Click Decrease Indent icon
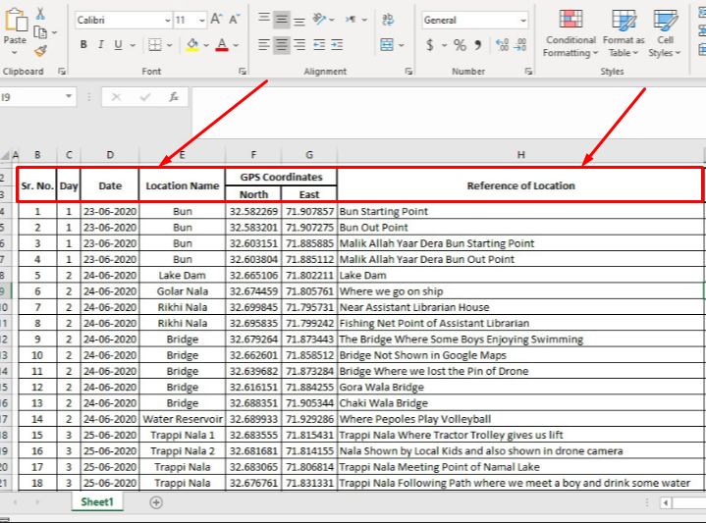Screen dimensions: 706x523 [319, 44]
